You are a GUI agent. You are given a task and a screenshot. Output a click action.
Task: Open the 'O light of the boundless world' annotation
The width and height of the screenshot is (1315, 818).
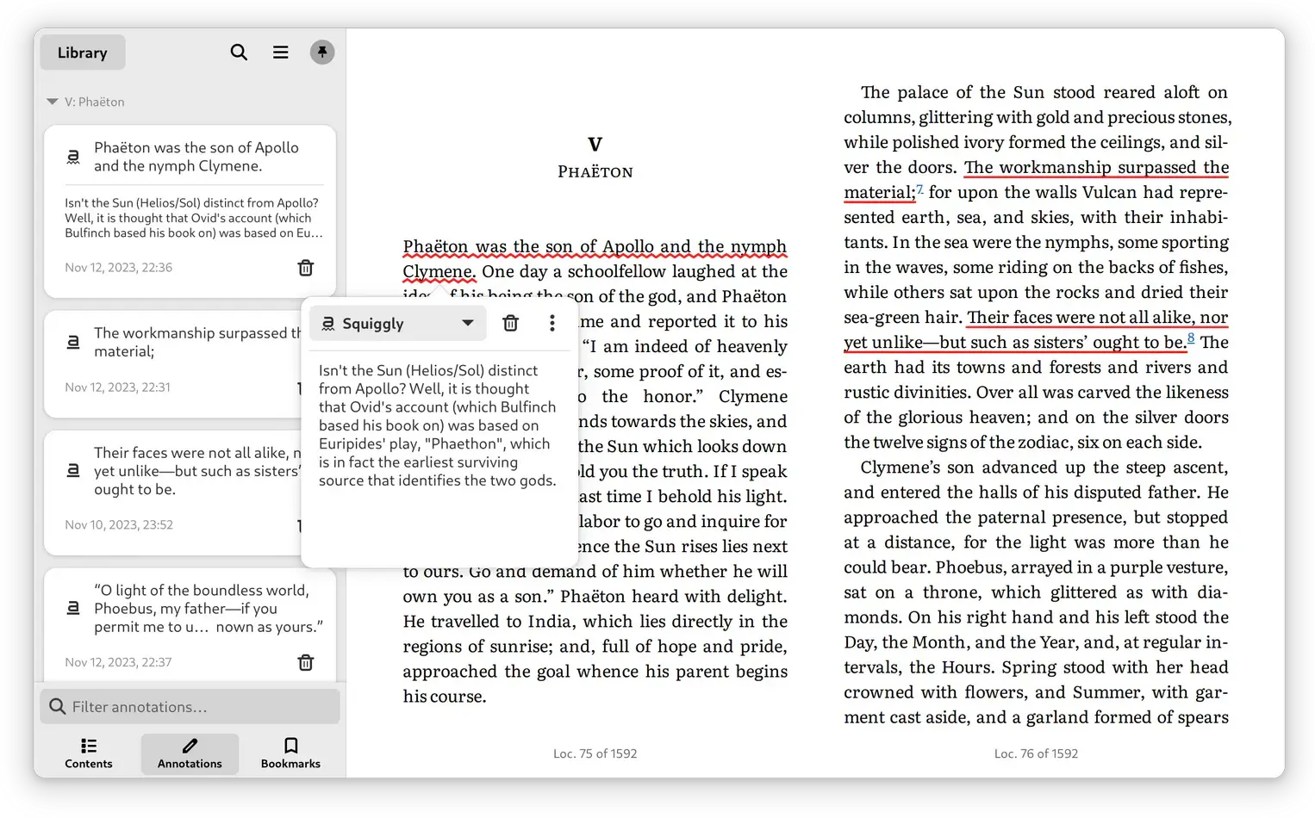tap(190, 624)
